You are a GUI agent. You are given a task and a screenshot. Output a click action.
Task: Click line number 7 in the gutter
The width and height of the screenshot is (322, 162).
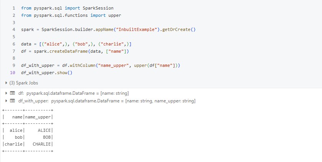click(x=14, y=51)
